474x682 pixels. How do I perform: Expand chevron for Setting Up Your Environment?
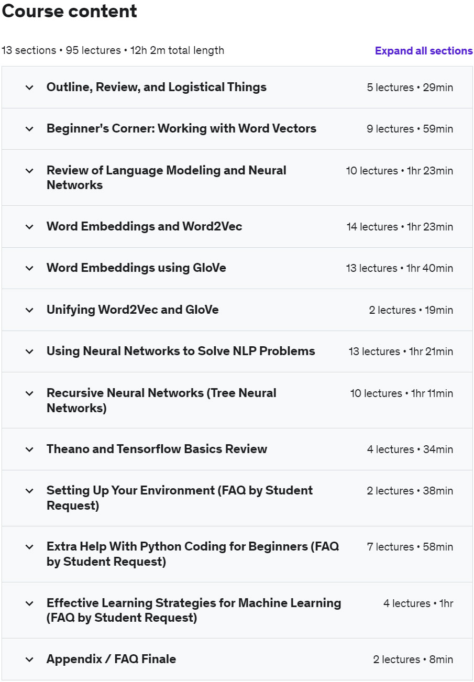tap(29, 491)
